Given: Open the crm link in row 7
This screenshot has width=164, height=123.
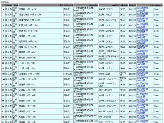Looking at the screenshot, I should click(x=142, y=47).
